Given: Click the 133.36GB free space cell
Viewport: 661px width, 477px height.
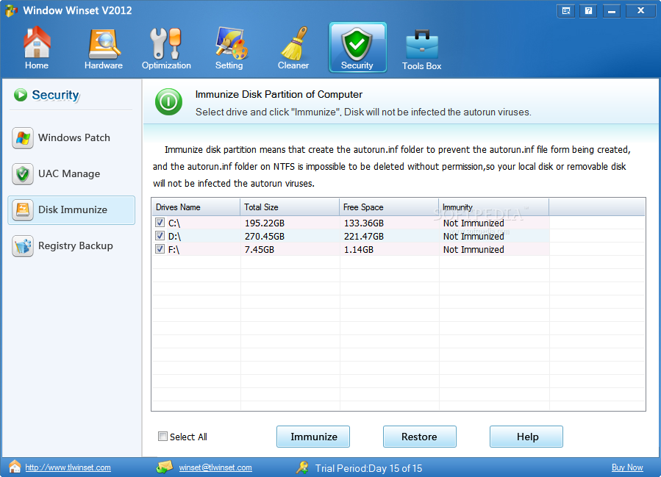Looking at the screenshot, I should pos(364,223).
